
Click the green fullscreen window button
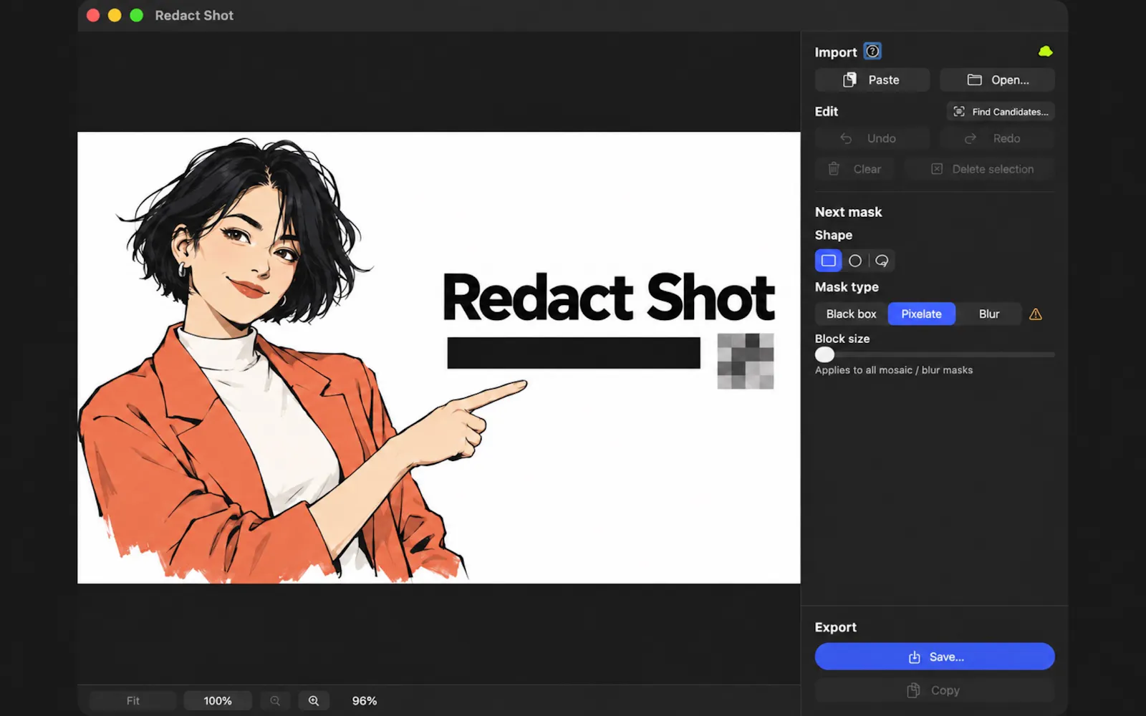137,15
